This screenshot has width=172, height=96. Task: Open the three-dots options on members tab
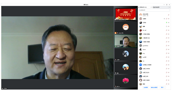click(x=151, y=7)
